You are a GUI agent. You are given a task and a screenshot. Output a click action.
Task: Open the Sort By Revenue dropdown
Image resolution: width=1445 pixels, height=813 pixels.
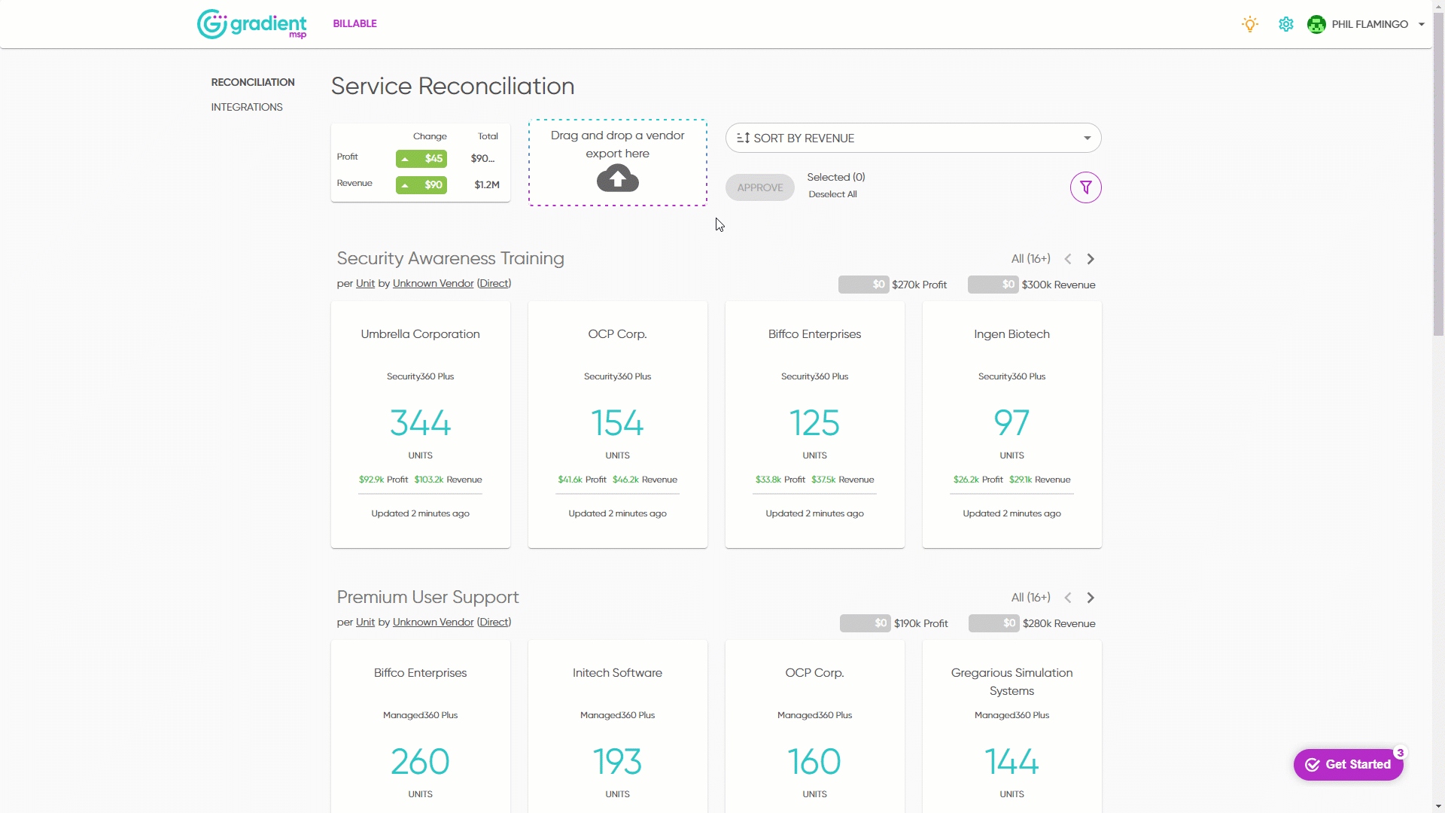(x=913, y=138)
